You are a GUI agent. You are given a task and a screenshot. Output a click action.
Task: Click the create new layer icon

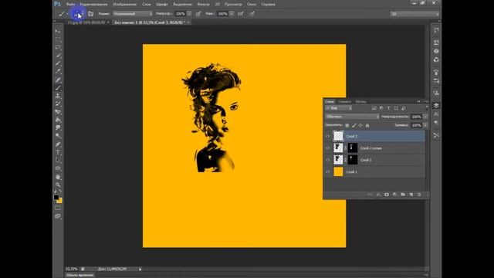pyautogui.click(x=411, y=195)
